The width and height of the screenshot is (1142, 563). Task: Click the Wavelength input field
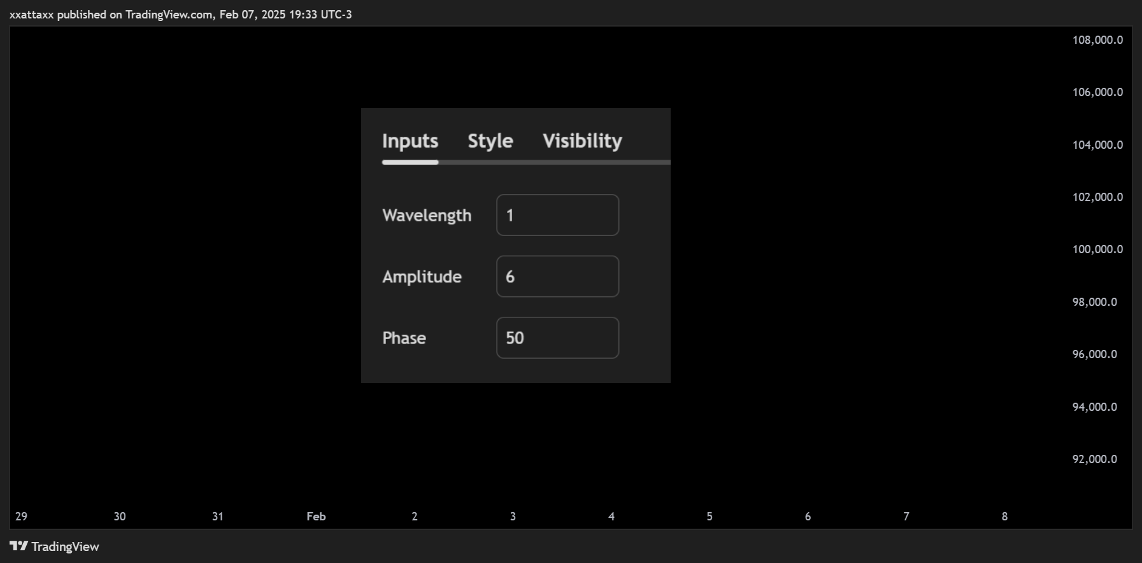pyautogui.click(x=558, y=215)
